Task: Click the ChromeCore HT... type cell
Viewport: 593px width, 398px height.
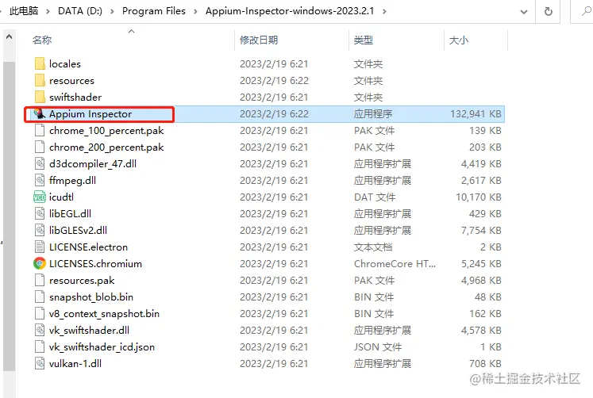Action: tap(395, 263)
